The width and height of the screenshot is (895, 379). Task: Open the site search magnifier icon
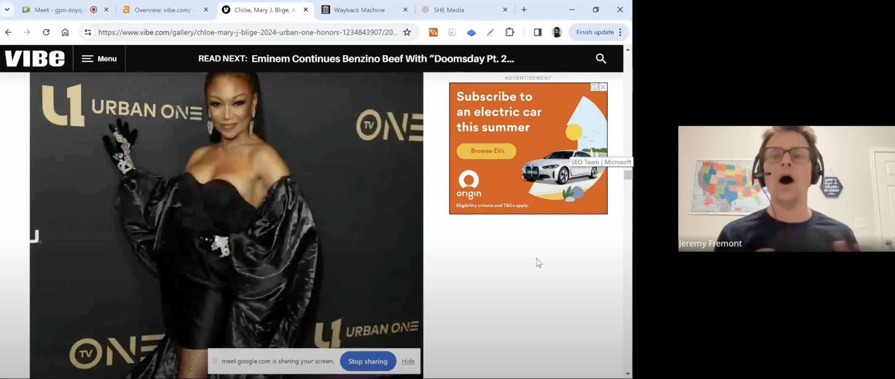tap(600, 59)
